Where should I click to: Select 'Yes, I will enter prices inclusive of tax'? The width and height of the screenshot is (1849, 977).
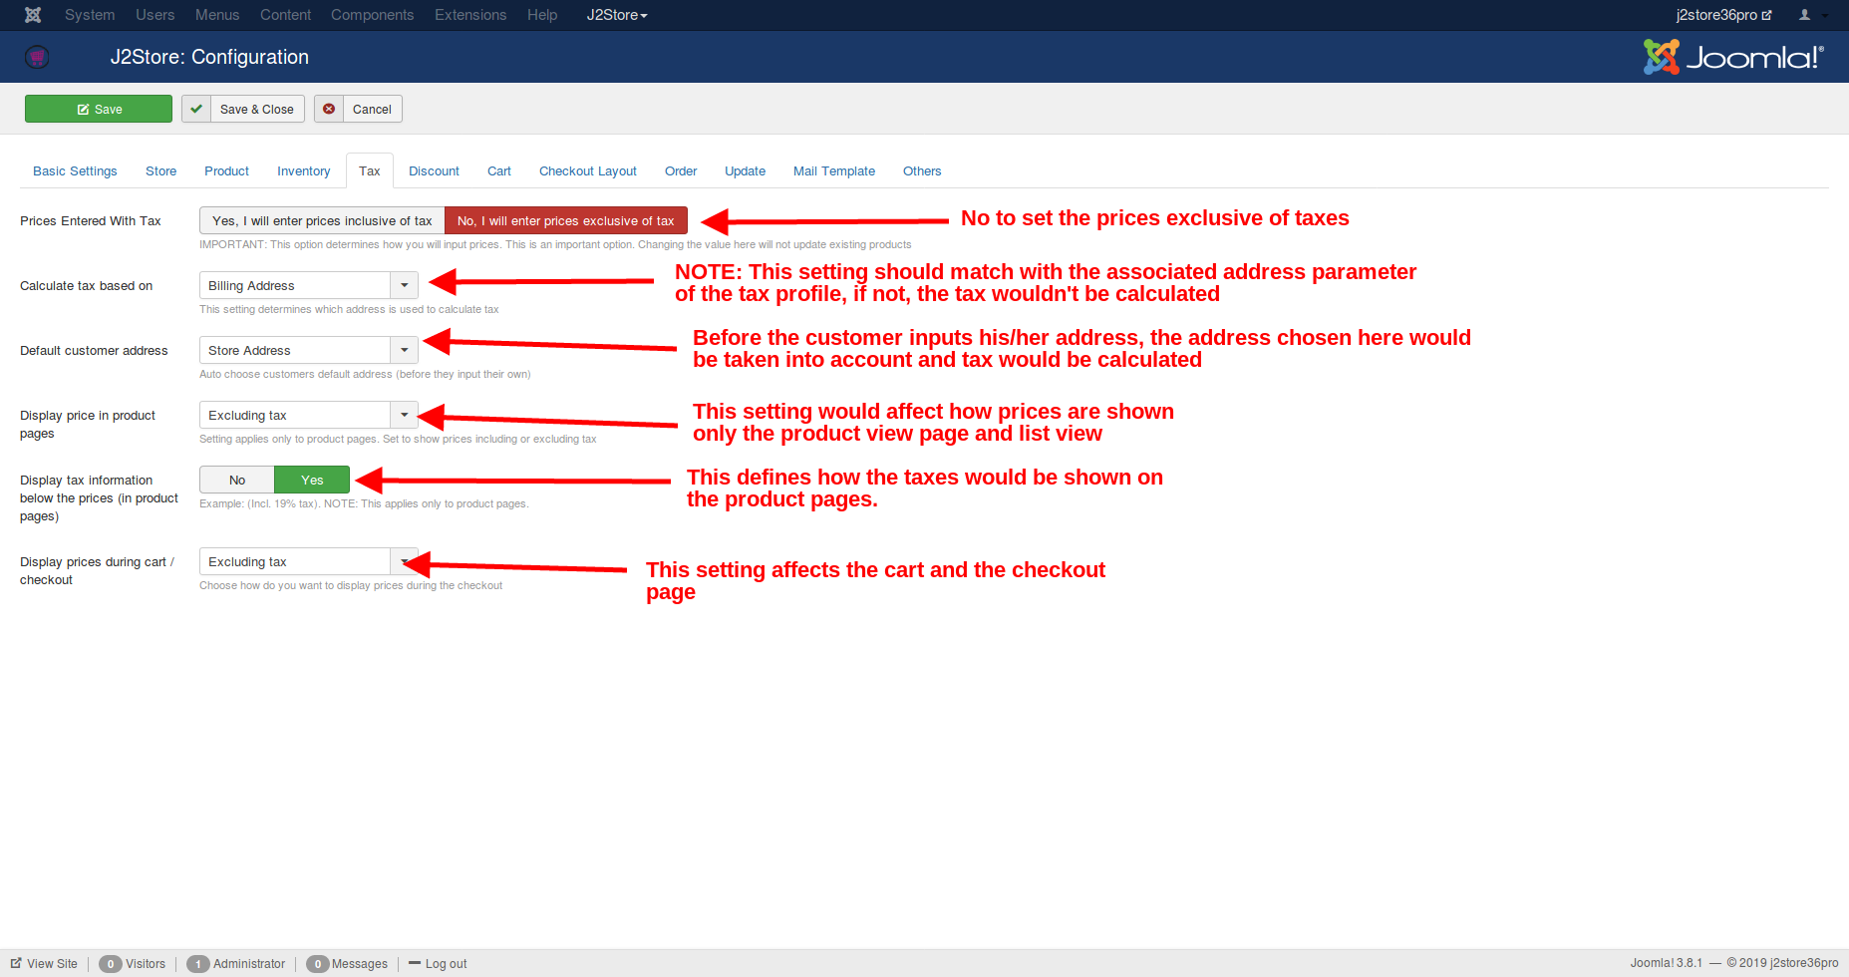(322, 221)
